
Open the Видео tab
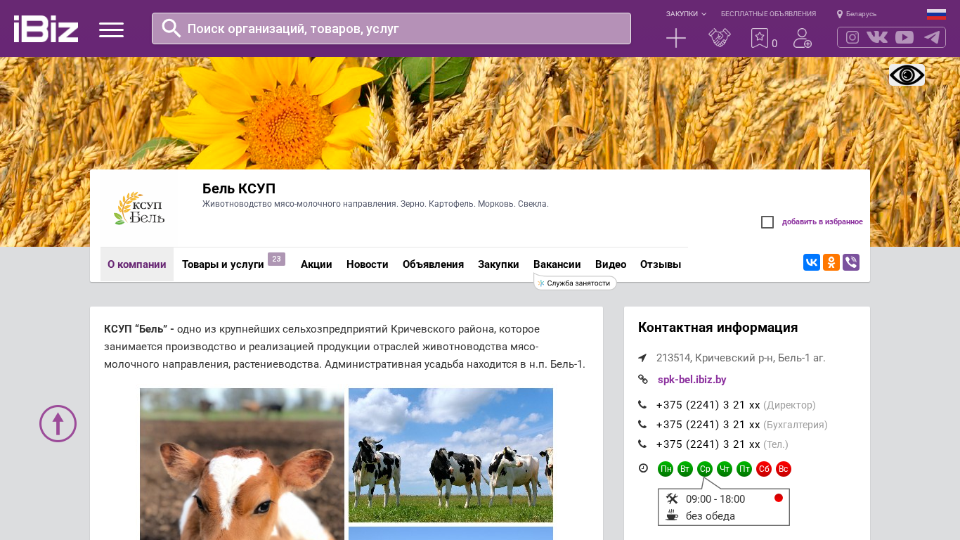point(611,264)
